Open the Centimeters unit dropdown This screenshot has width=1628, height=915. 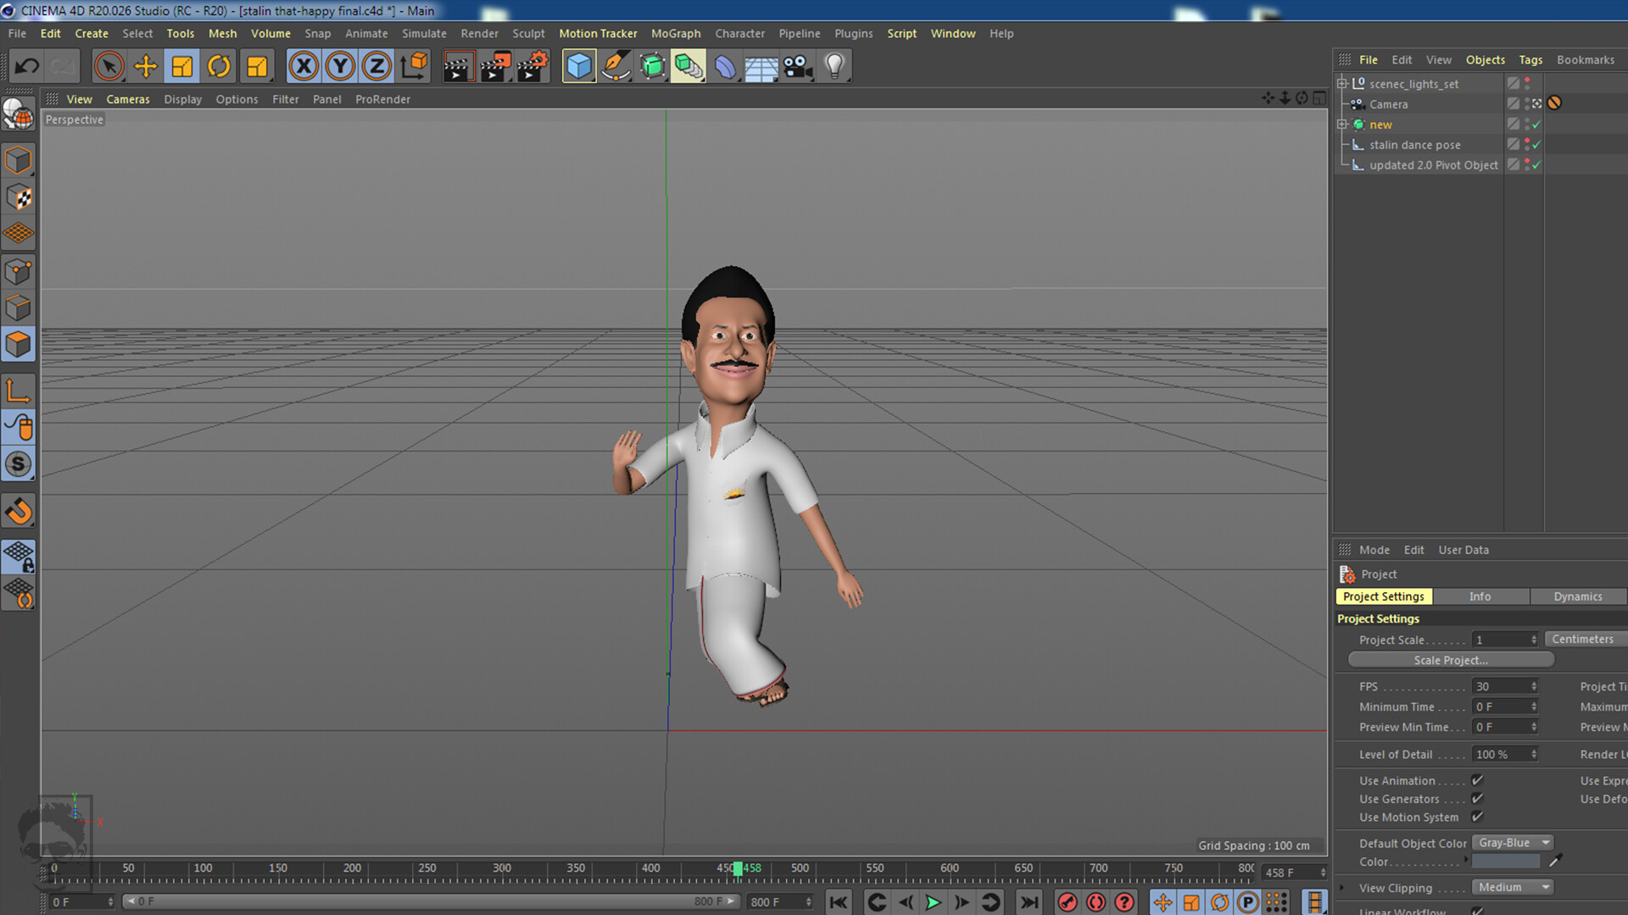(1586, 640)
